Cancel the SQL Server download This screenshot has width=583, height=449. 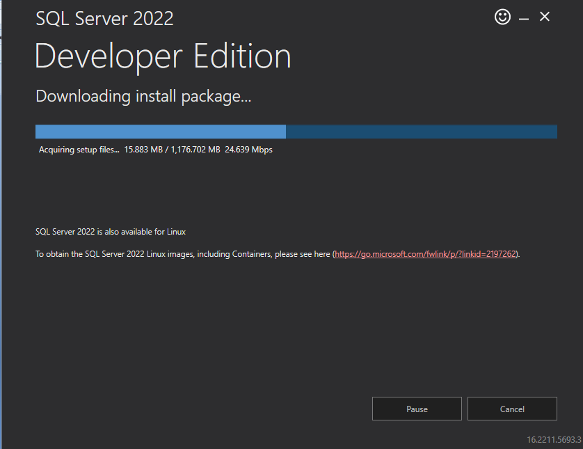(512, 409)
